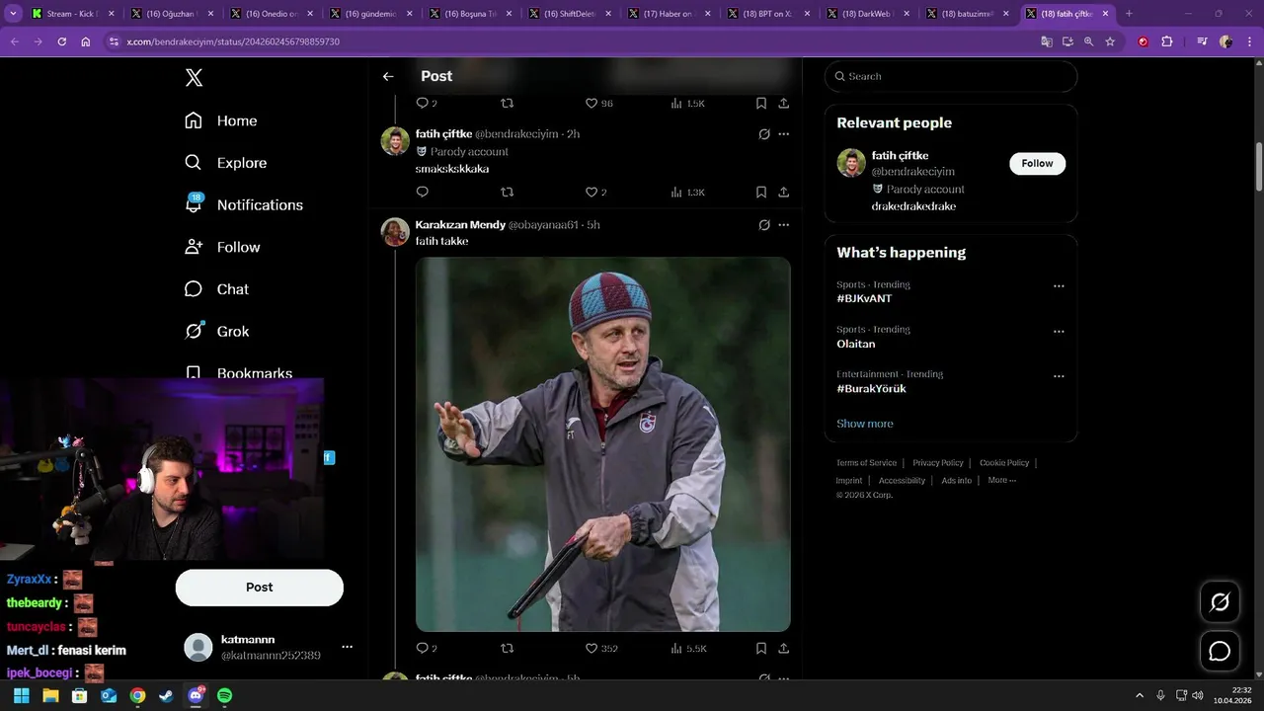The image size is (1264, 711).
Task: Like the top post with 96 likes
Action: (598, 103)
